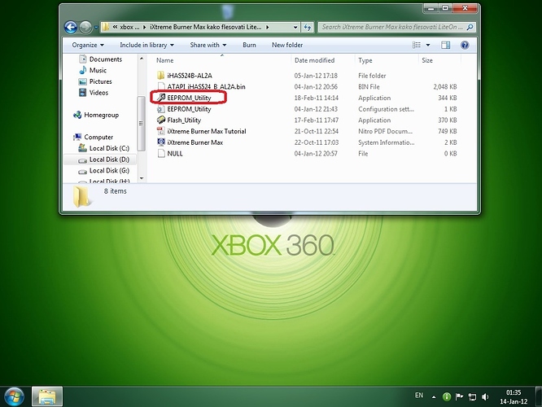Screen dimensions: 542x407
Task: Select the Flash_Utility file name
Action: pyautogui.click(x=184, y=120)
